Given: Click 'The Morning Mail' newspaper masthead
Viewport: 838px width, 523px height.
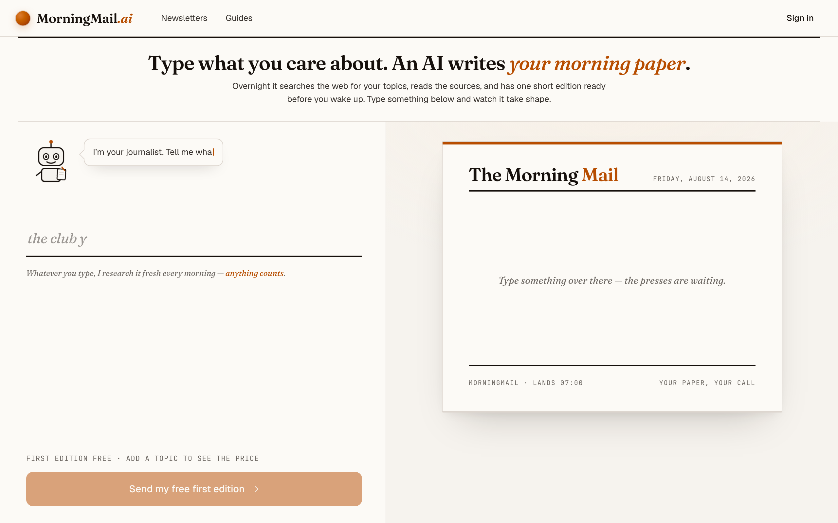Looking at the screenshot, I should [544, 175].
